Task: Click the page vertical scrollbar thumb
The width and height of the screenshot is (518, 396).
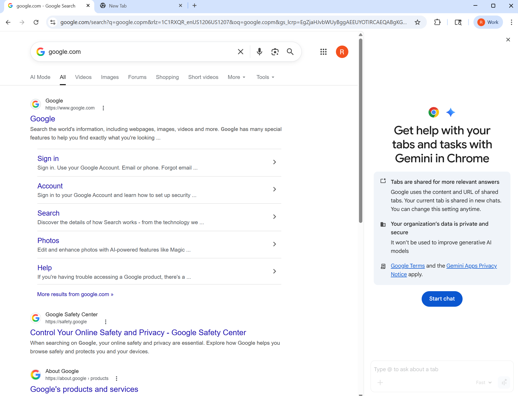Action: click(x=361, y=131)
